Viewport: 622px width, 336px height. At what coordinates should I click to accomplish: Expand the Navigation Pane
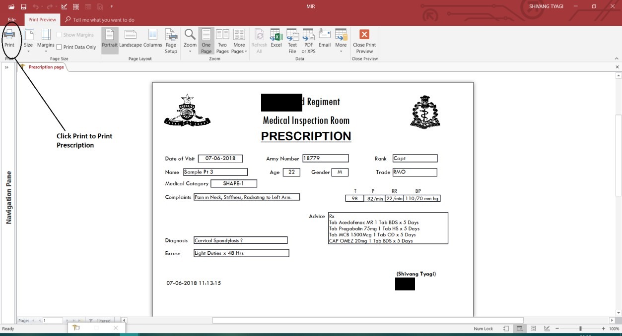7,68
